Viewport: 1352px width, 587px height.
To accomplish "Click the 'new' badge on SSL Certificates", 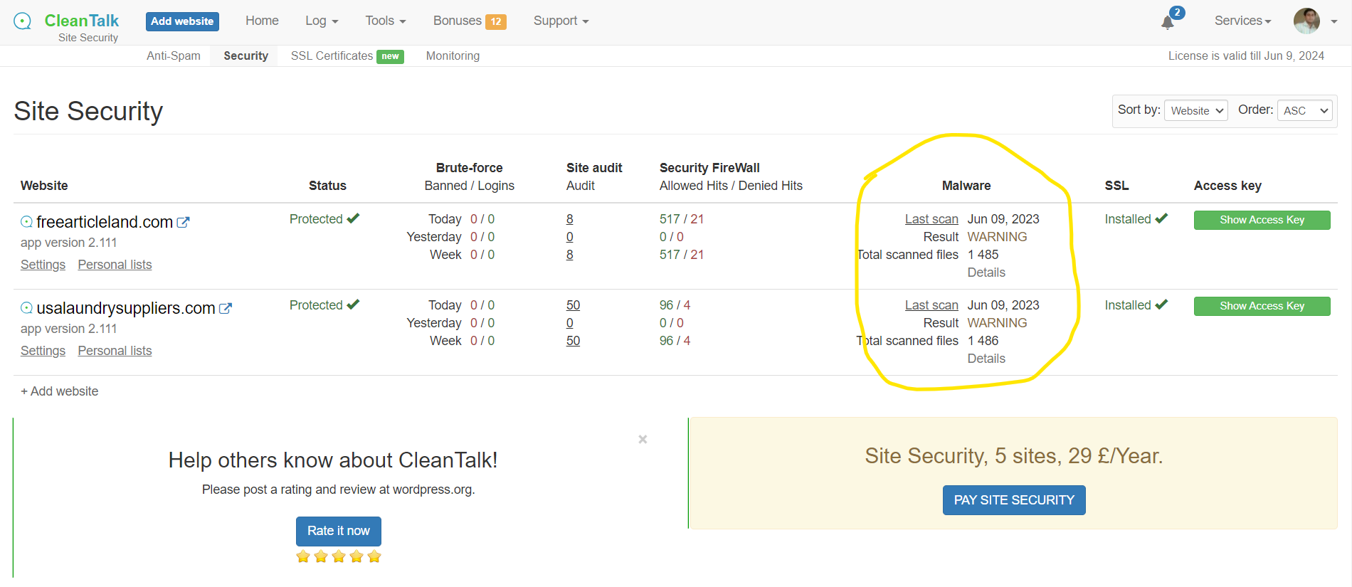I will click(x=390, y=56).
